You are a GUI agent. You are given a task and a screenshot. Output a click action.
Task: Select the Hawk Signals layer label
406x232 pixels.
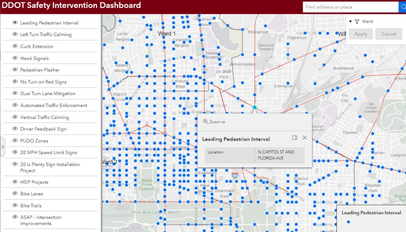(x=34, y=58)
